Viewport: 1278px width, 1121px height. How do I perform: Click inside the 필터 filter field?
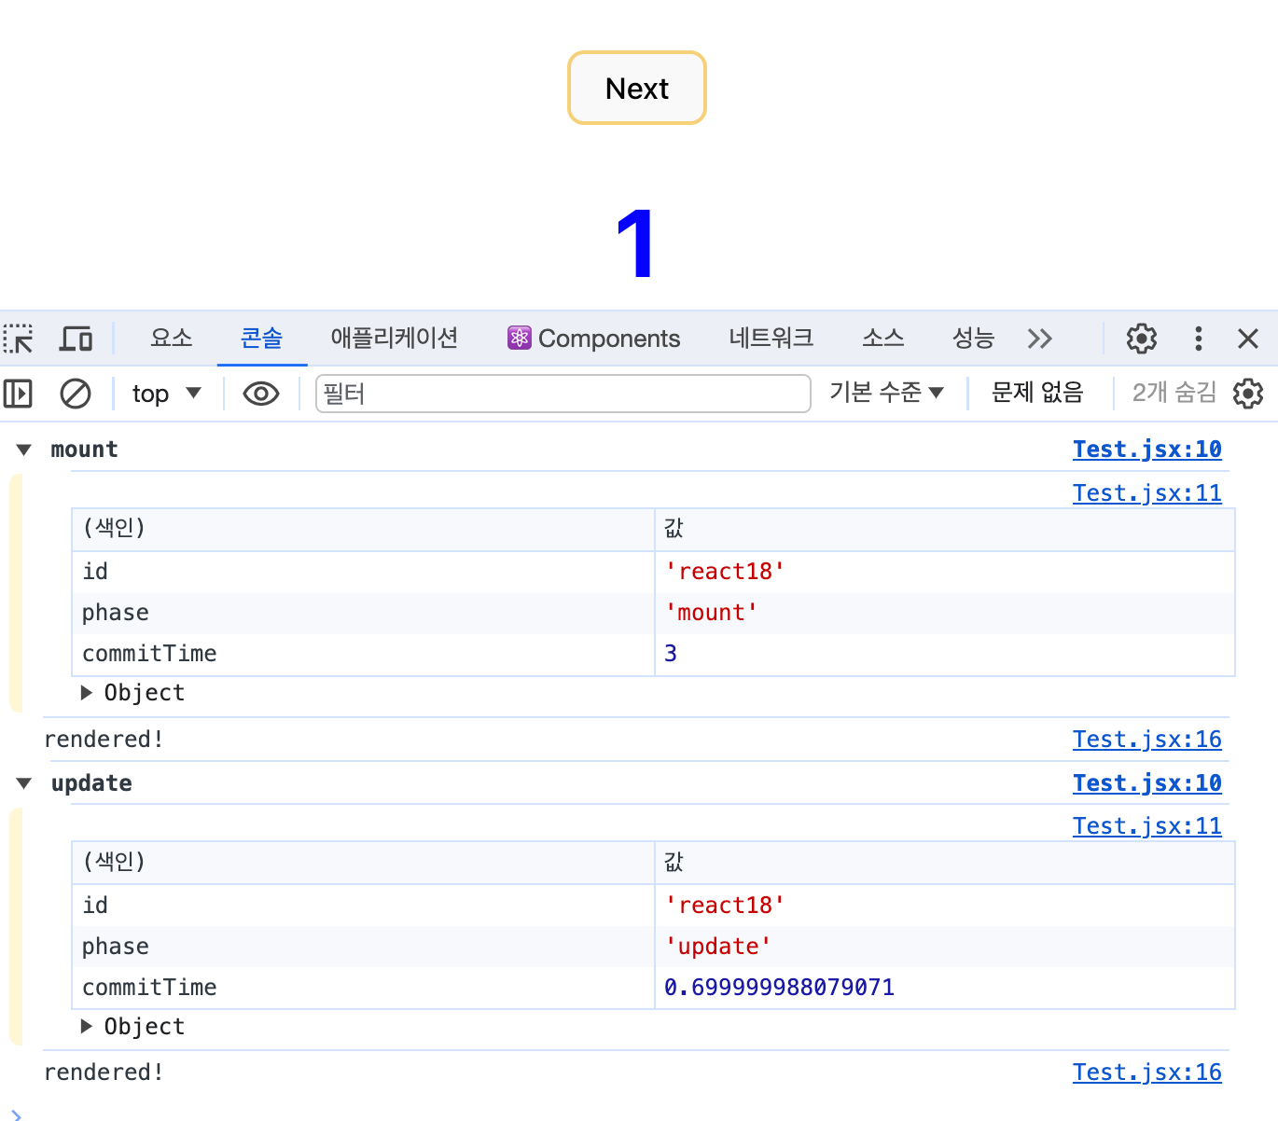click(x=560, y=393)
